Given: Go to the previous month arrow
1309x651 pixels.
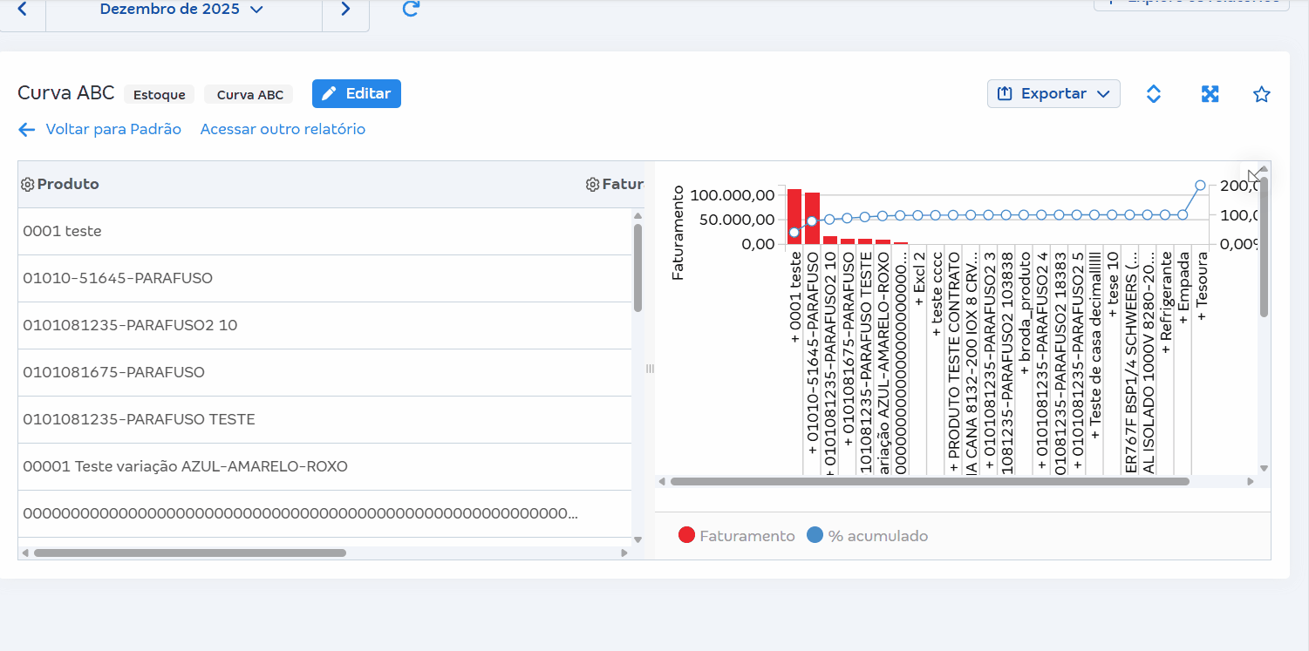Looking at the screenshot, I should click(x=23, y=10).
